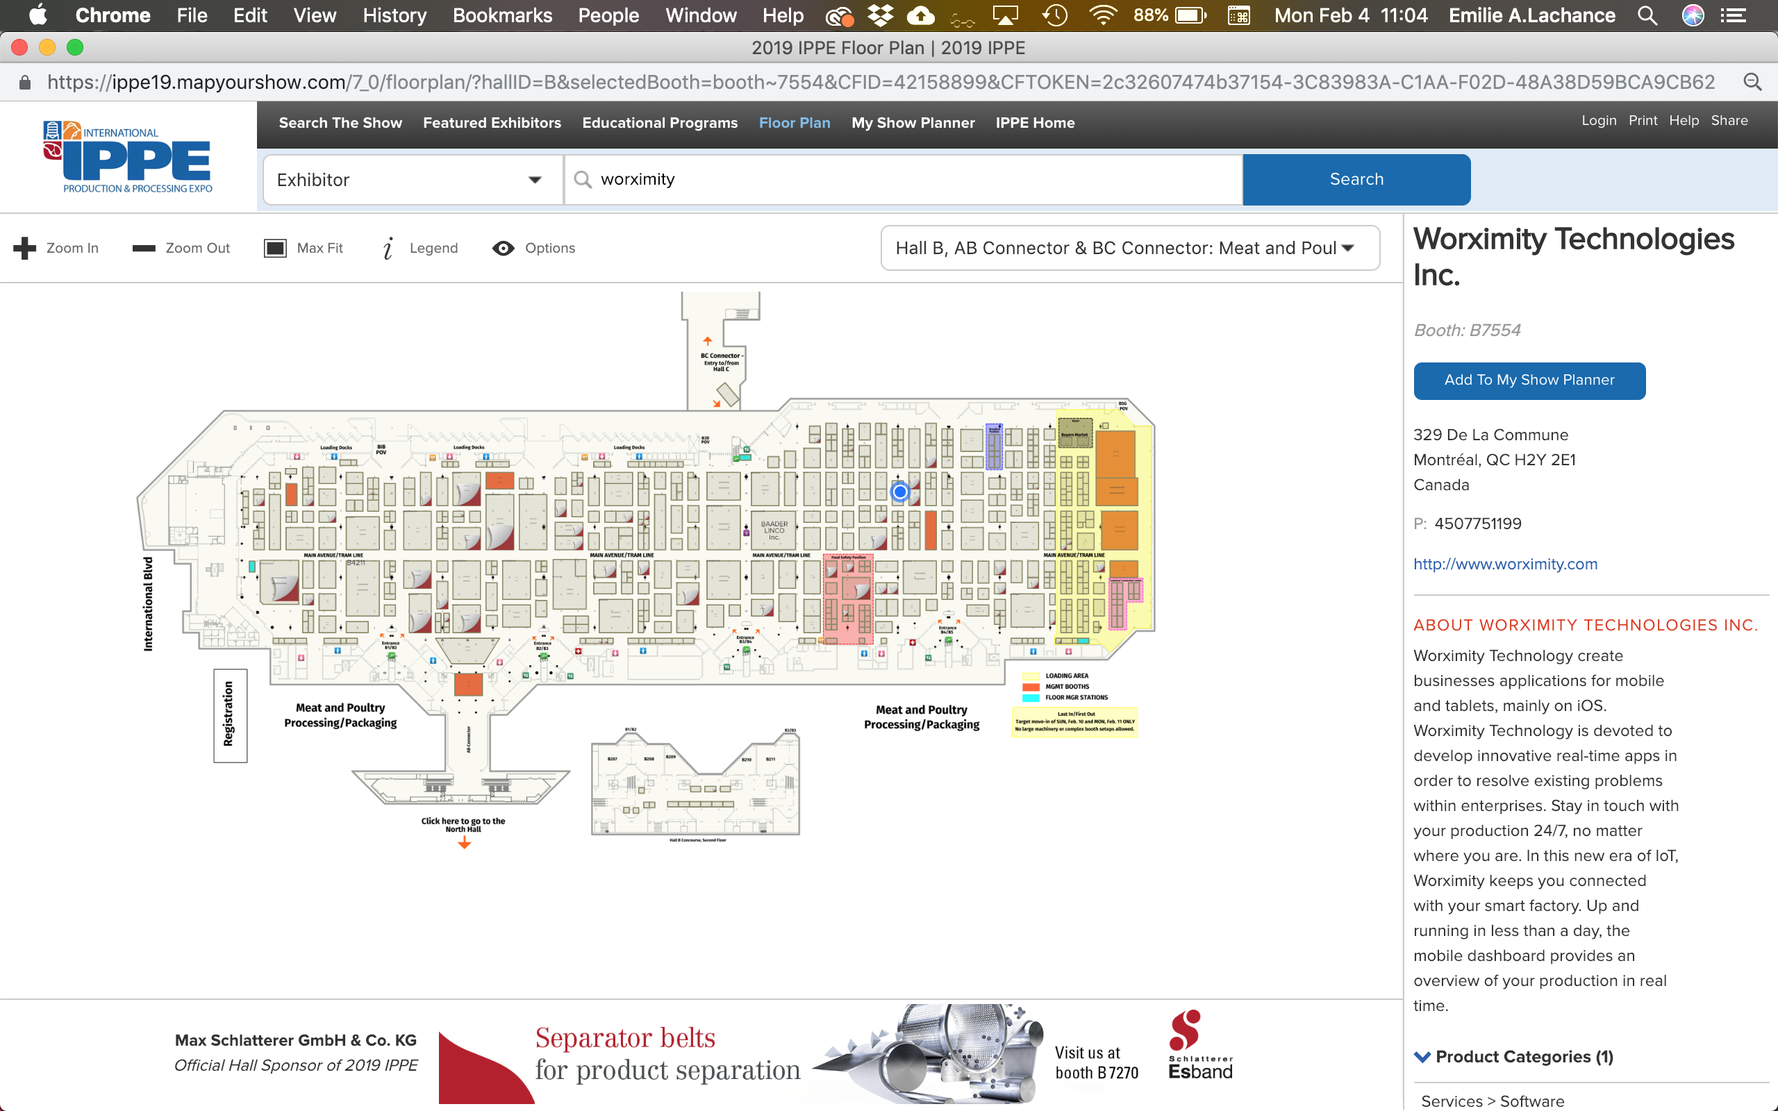Open the People menu
This screenshot has width=1778, height=1111.
point(608,15)
